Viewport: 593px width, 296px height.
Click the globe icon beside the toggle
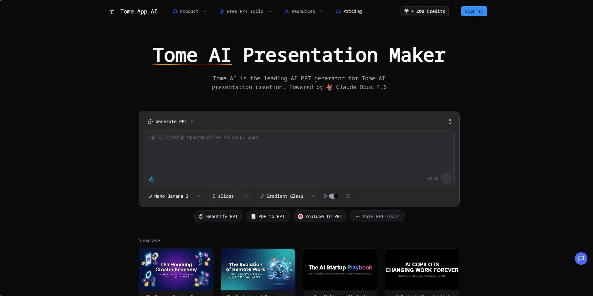[x=325, y=196]
